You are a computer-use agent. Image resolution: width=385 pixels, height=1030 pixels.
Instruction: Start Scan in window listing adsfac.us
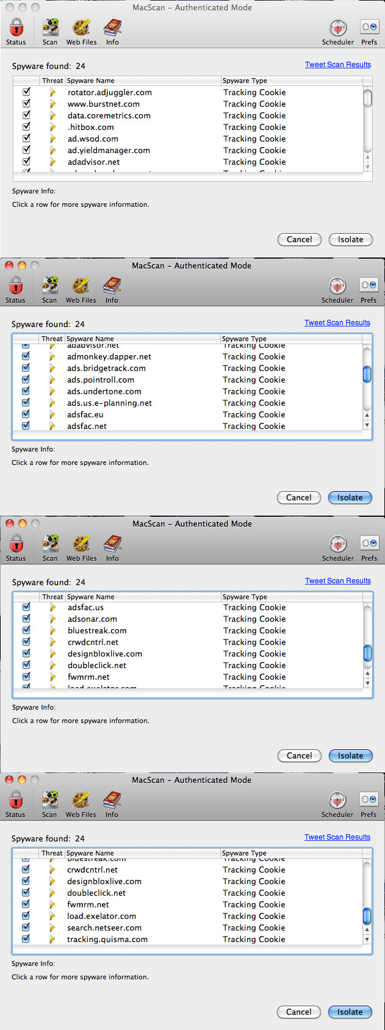click(x=50, y=548)
